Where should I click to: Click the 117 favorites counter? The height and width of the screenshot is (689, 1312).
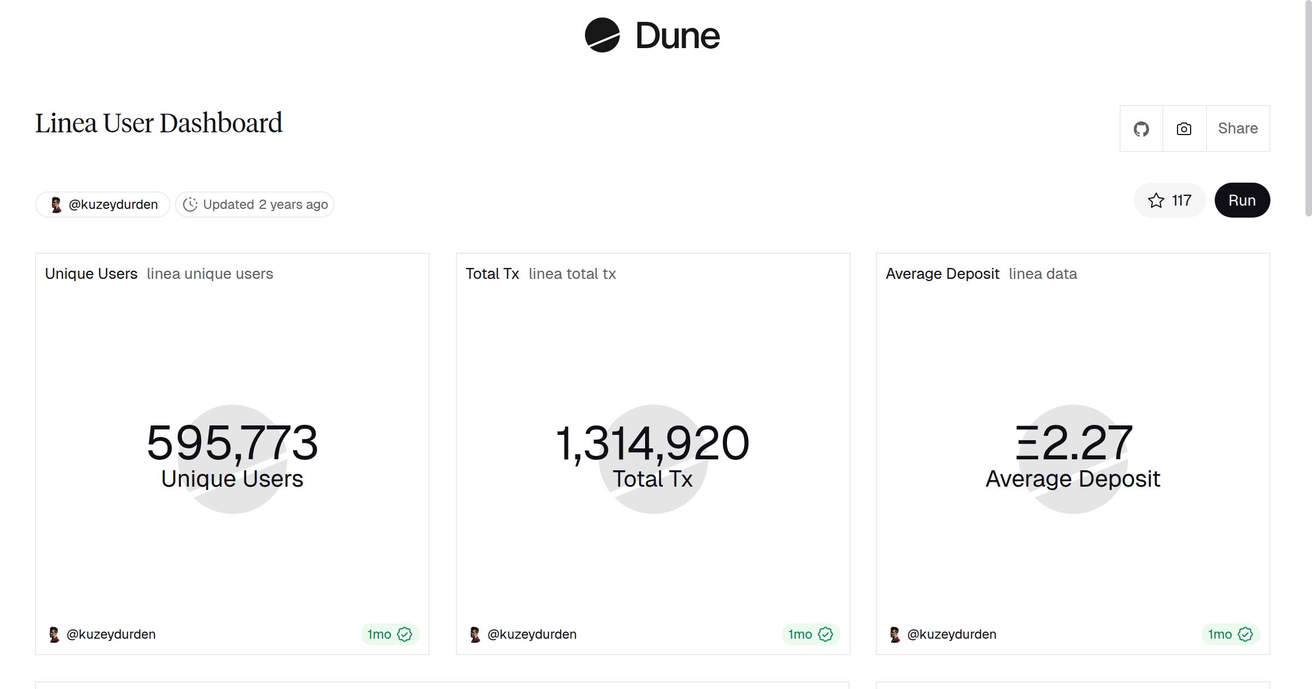pos(1181,201)
